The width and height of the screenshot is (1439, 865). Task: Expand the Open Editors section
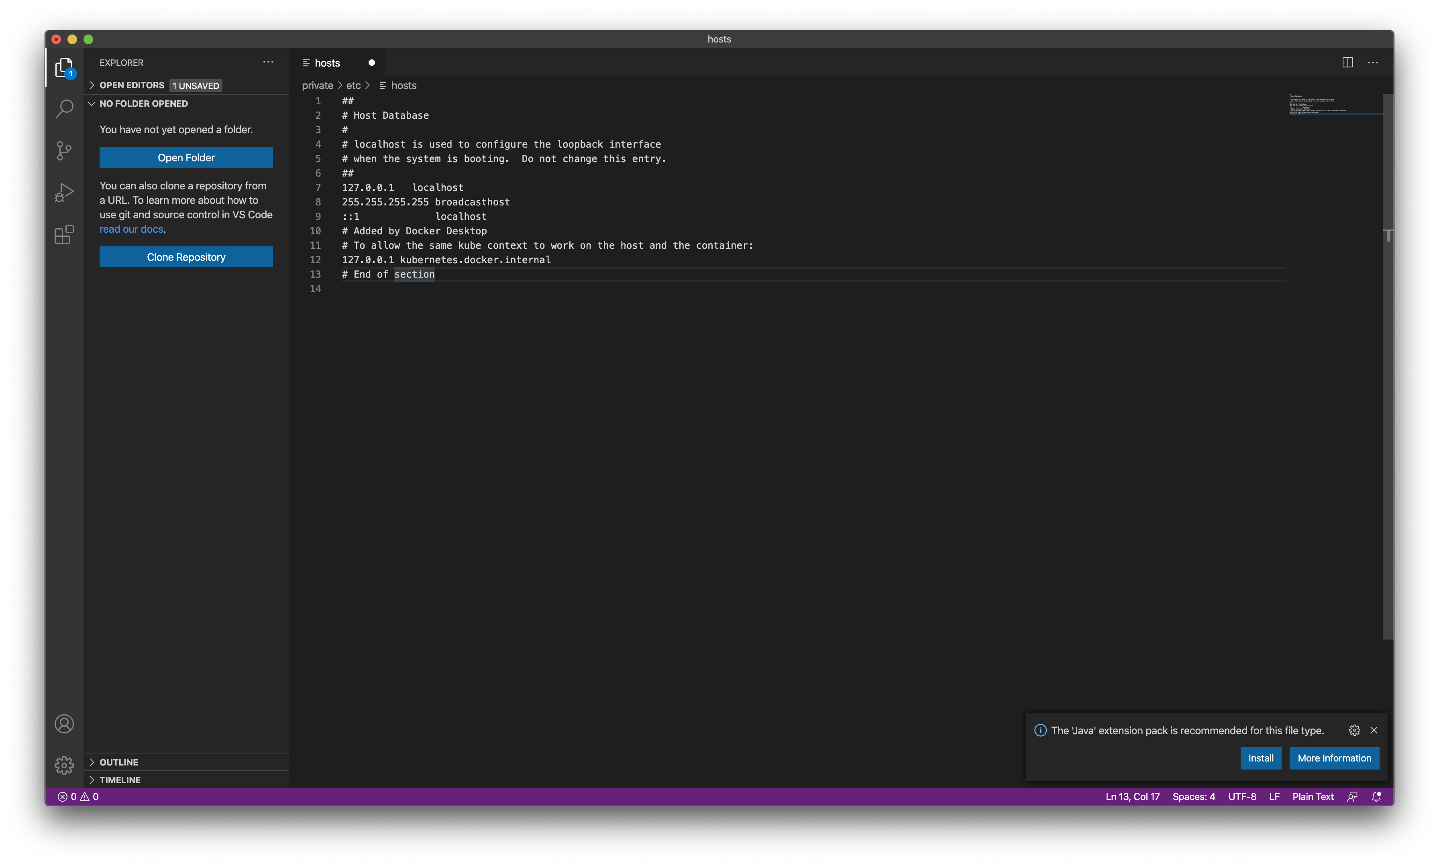(x=132, y=85)
